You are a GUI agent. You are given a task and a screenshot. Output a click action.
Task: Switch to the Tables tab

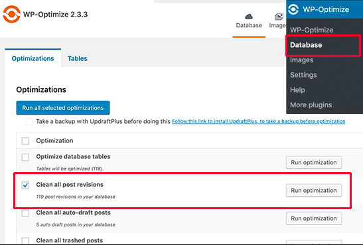[78, 58]
